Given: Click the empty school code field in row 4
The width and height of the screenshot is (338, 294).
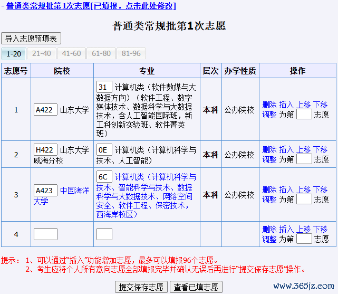Looking at the screenshot, I should 45,234.
